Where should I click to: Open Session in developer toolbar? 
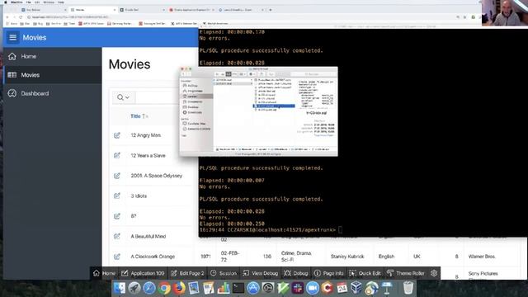(224, 273)
